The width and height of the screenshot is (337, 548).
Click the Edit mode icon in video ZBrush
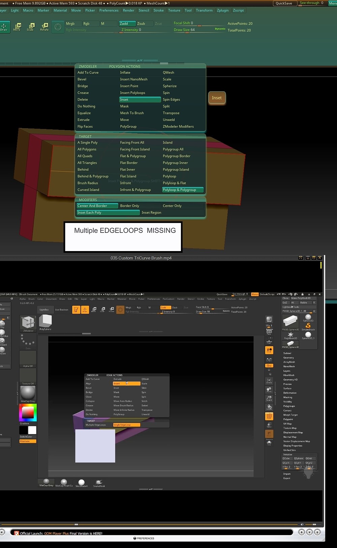76,309
